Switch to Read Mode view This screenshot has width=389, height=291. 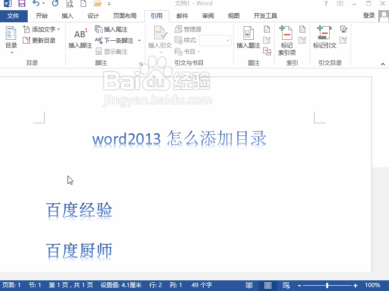[x=249, y=285]
